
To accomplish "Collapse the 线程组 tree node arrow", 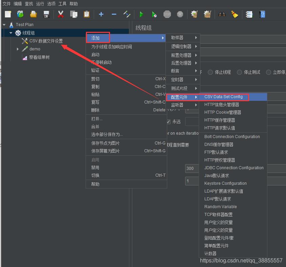I will tap(11, 33).
